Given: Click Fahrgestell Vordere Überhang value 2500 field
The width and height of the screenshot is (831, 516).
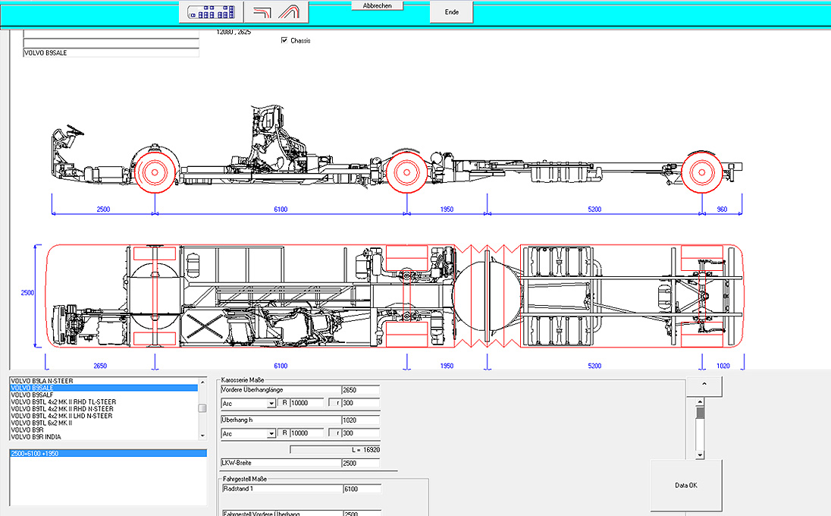Looking at the screenshot, I should tap(362, 514).
